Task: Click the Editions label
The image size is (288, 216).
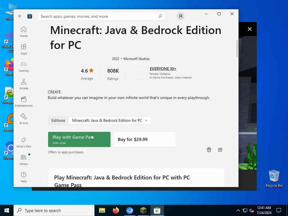Action: (x=58, y=120)
